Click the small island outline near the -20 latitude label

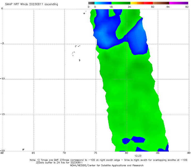pyautogui.click(x=23, y=150)
